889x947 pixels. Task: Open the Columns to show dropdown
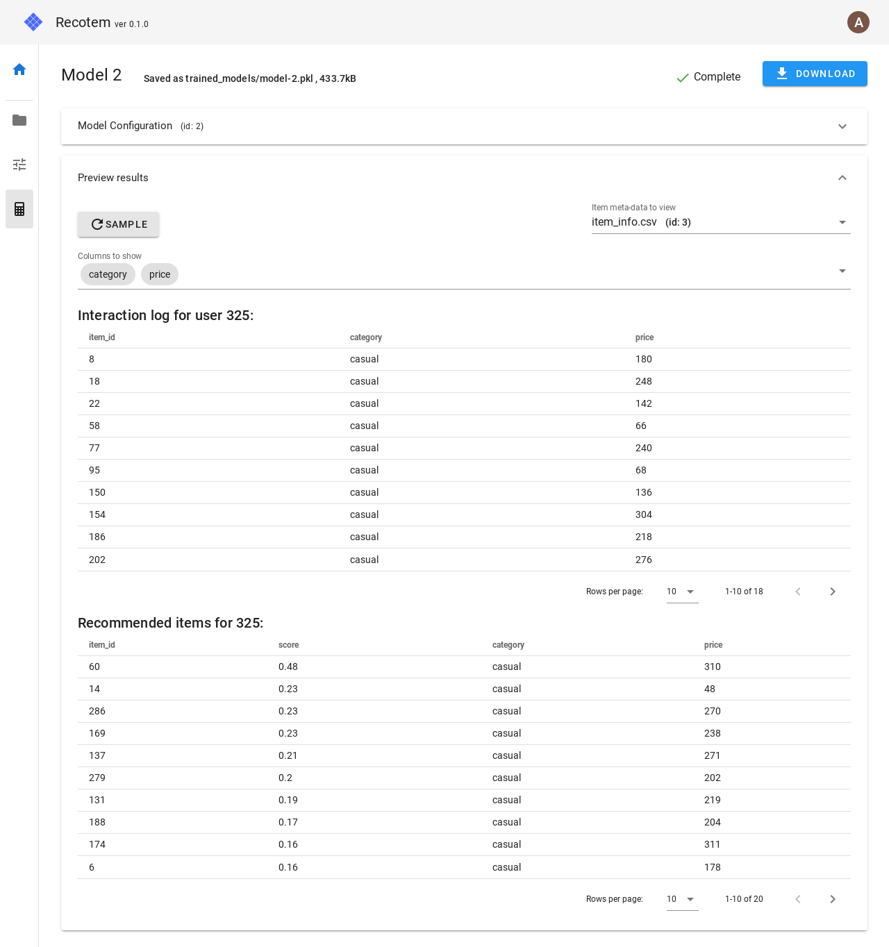[842, 271]
